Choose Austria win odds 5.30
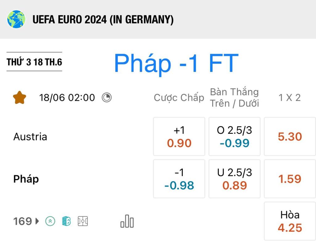This screenshot has width=316, height=242. (x=290, y=137)
